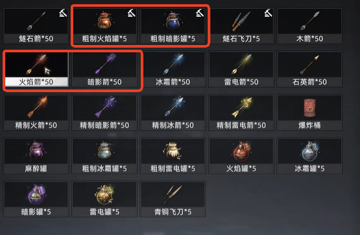
Task: Select the 精制雷电箭*50 refined lightning arrow
Action: pos(241,113)
